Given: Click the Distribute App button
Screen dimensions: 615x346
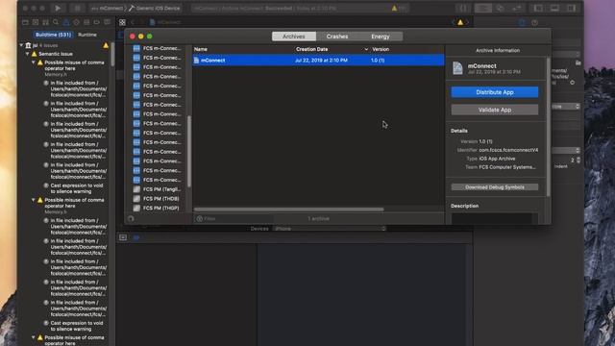Looking at the screenshot, I should [495, 92].
